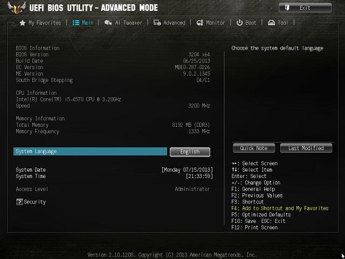
Task: Click the Exit button
Action: click(305, 8)
